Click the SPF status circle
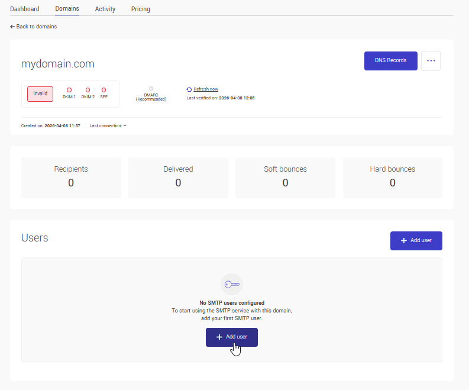This screenshot has height=390, width=469. tap(103, 90)
